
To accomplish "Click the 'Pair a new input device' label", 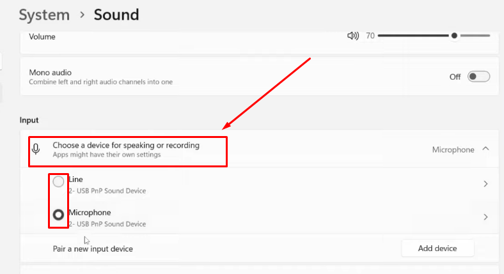I will (93, 248).
